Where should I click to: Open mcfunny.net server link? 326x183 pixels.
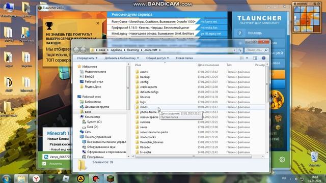(208, 21)
